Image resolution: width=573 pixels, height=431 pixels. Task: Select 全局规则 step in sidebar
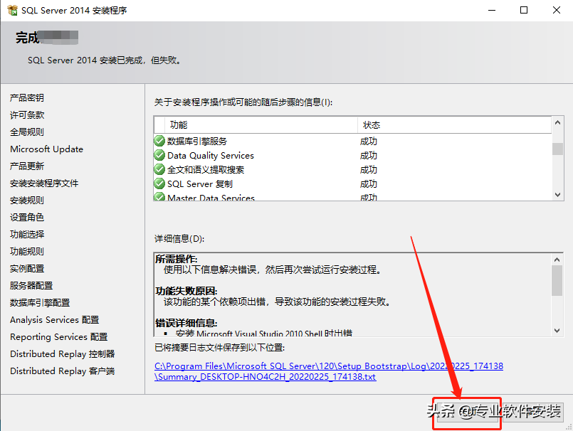click(27, 132)
